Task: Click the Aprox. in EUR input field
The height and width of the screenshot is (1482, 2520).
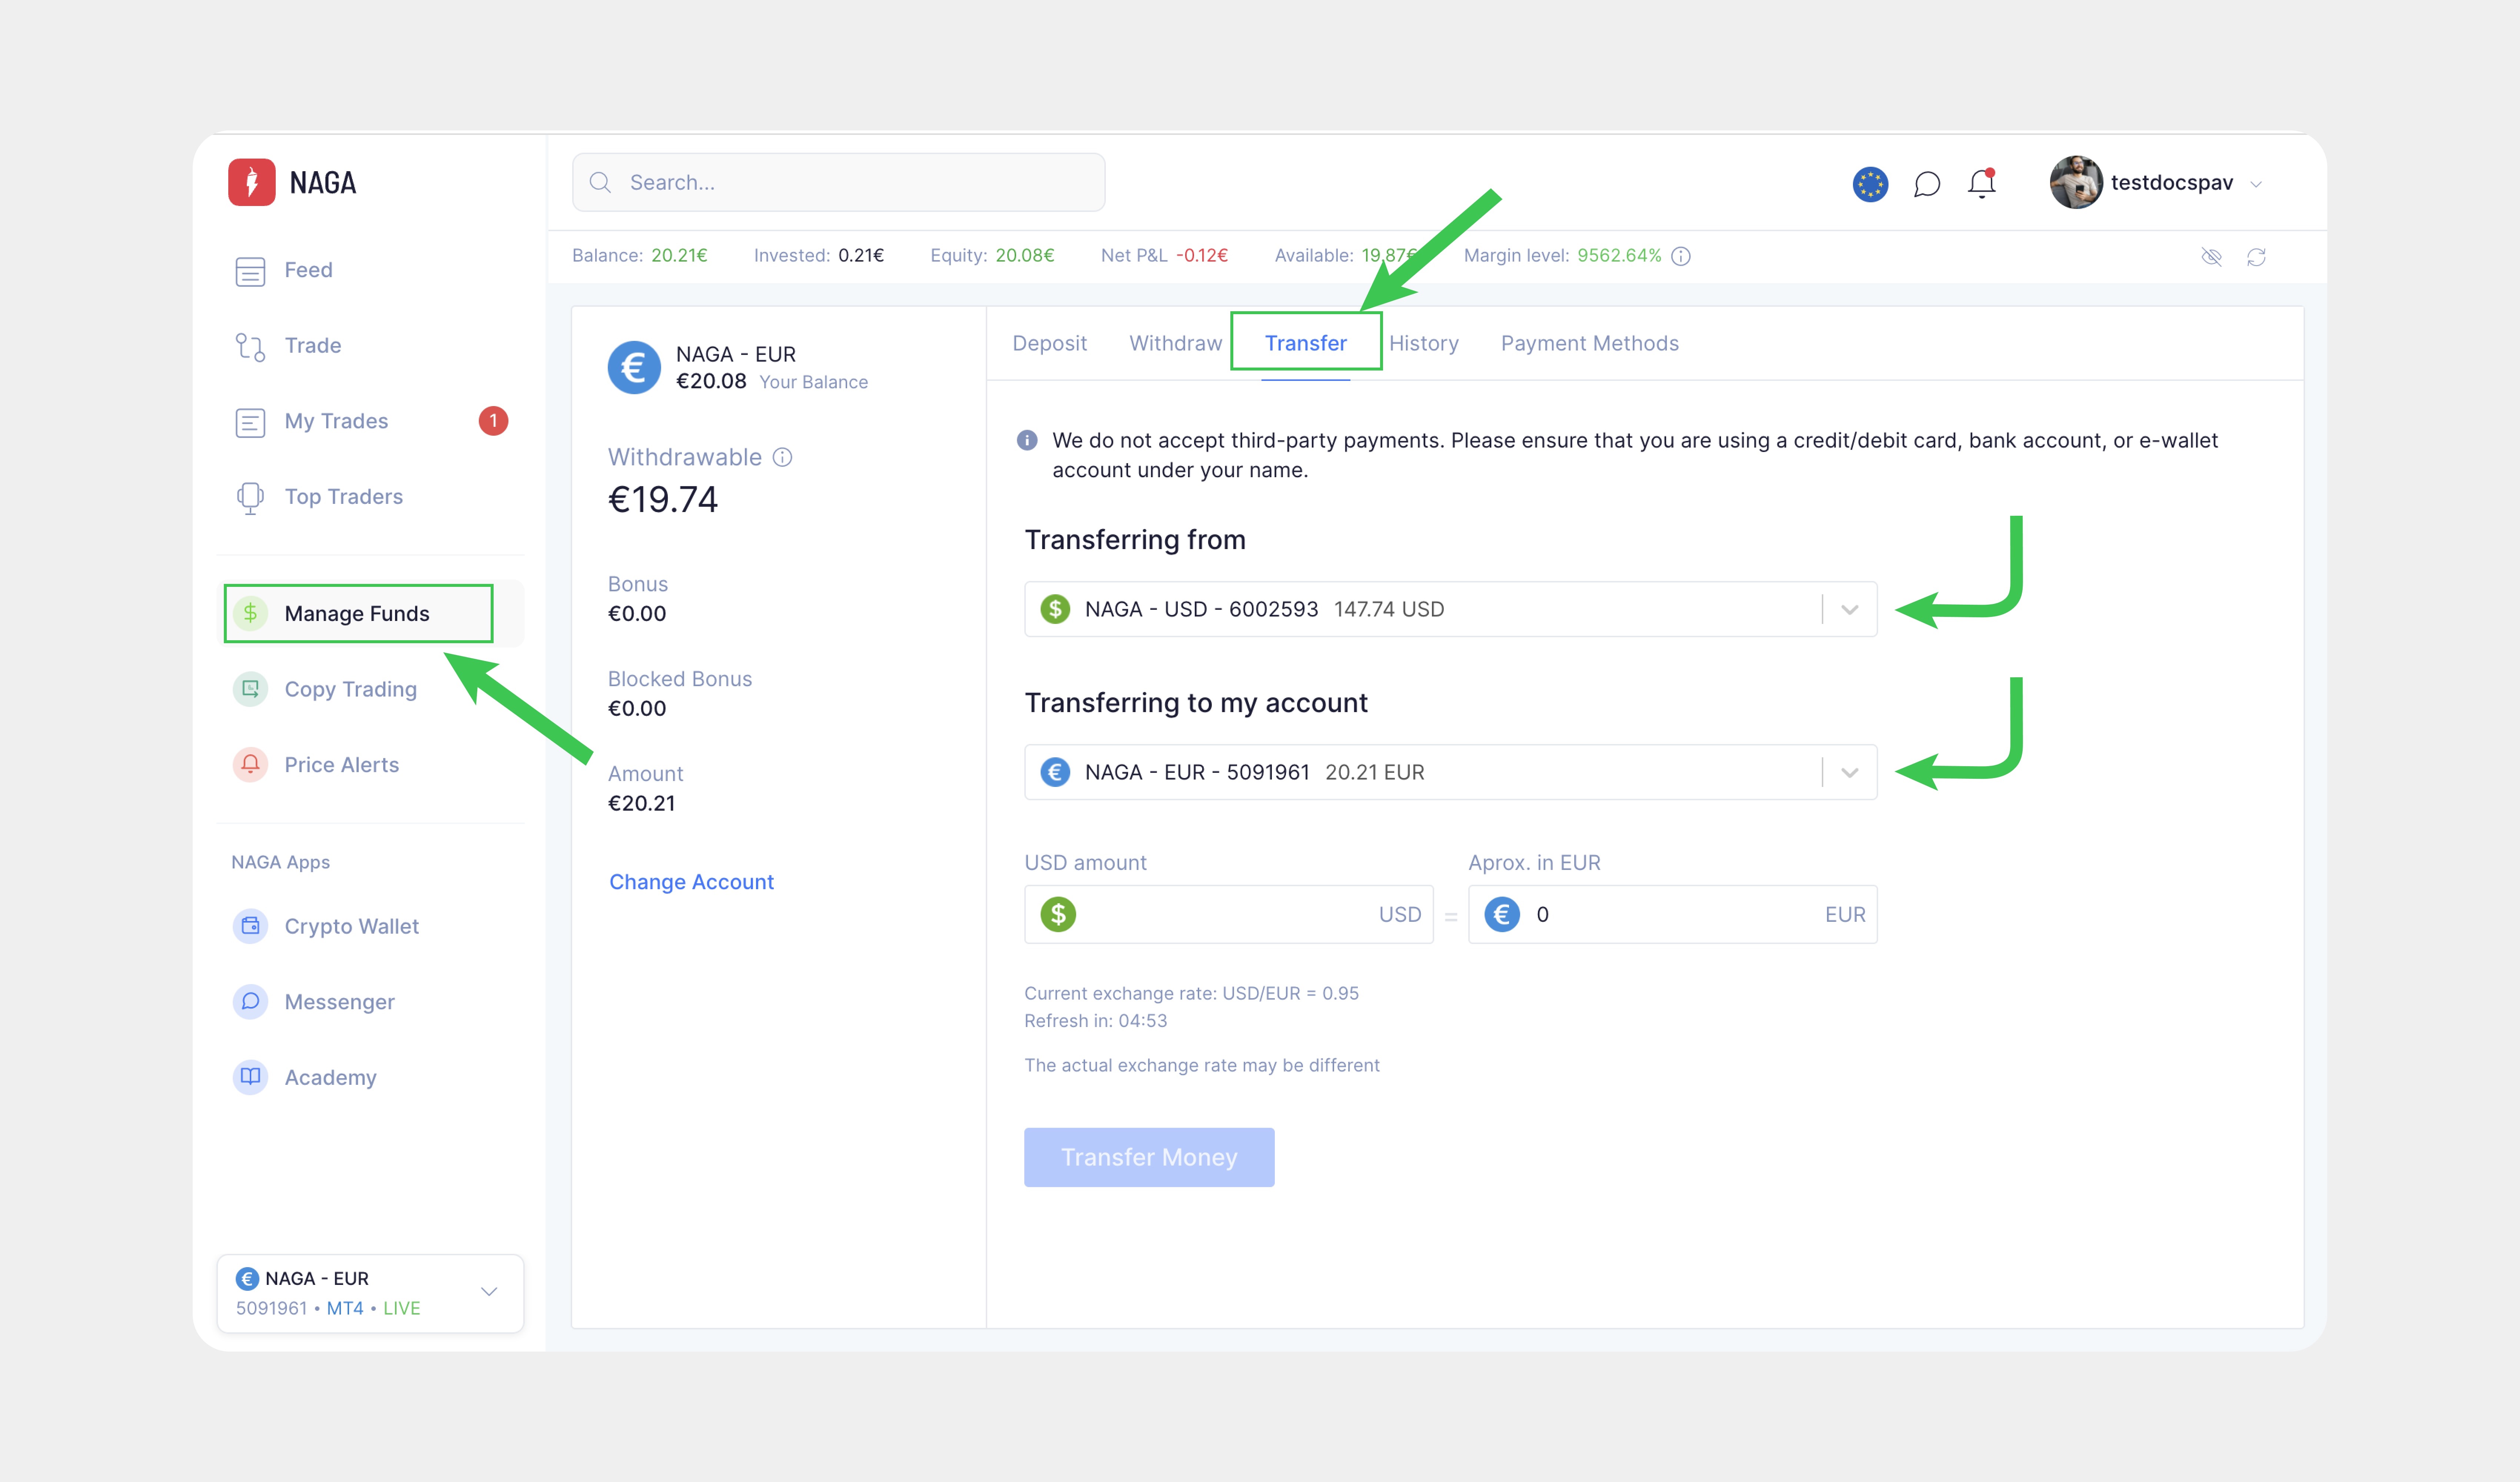Action: point(1672,914)
